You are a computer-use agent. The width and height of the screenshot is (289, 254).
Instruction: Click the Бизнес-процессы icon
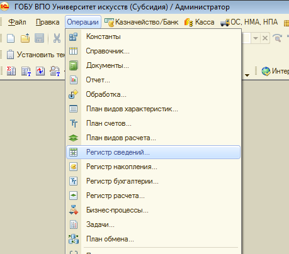74,210
